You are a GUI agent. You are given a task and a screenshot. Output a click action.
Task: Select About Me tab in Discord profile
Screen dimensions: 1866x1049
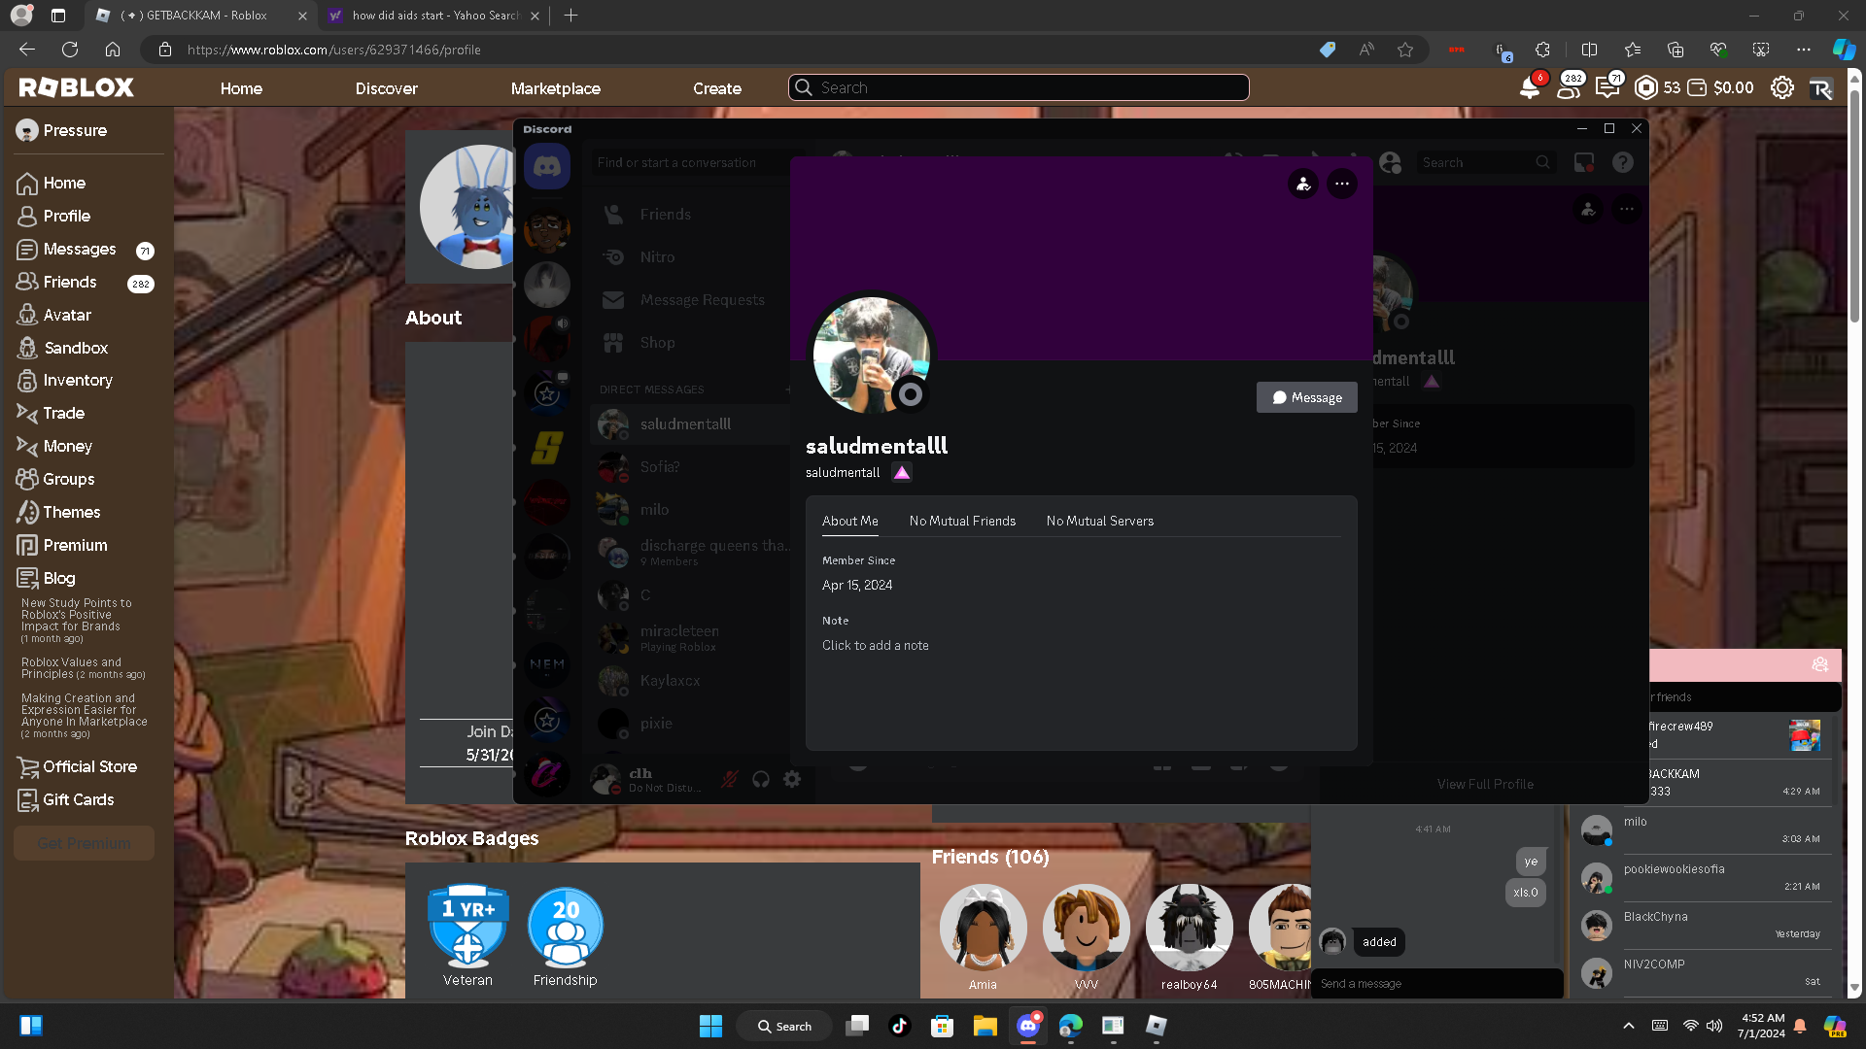850,522
